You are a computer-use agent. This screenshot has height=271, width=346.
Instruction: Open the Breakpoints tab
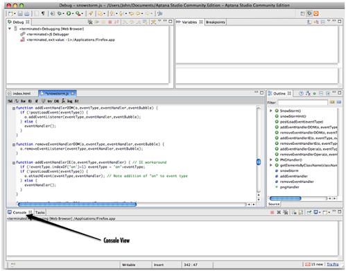(x=215, y=22)
